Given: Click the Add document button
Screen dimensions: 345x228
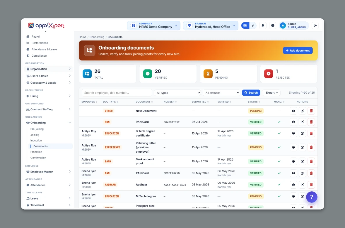Looking at the screenshot, I should (298, 50).
